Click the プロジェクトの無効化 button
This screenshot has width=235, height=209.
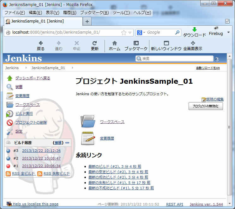coord(206,106)
